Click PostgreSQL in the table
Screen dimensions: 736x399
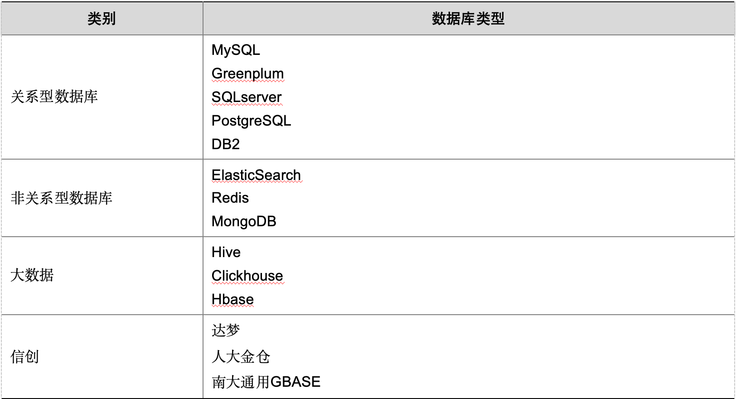pos(251,121)
